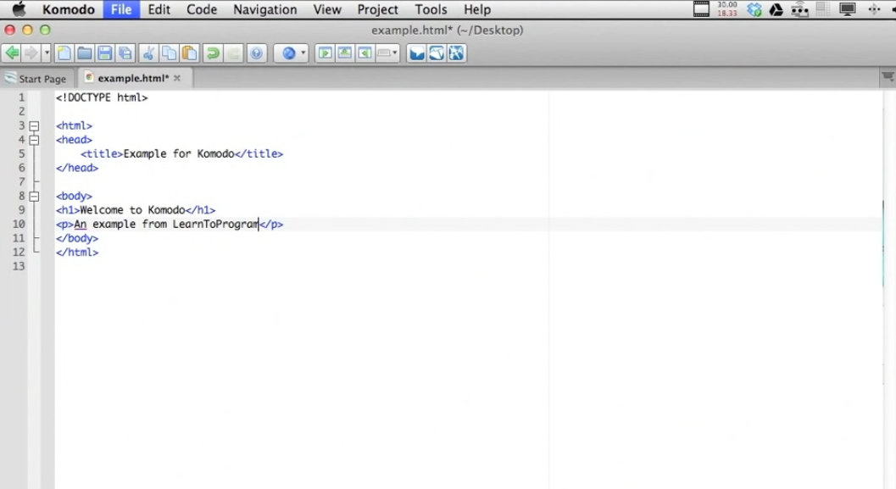Open the tab list dropdown at the right edge
Screen dimensions: 896x489
pos(888,77)
